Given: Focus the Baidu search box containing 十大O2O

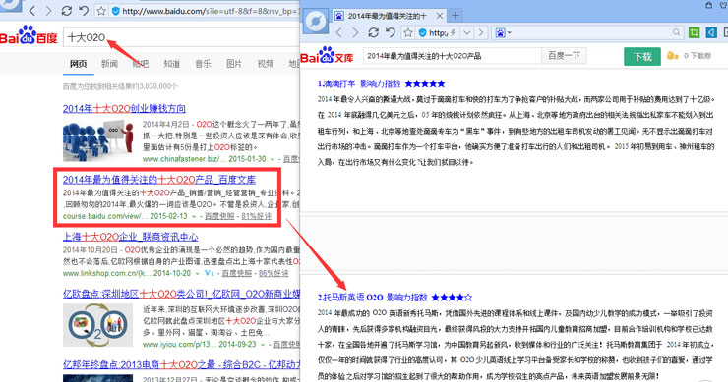Looking at the screenshot, I should (x=181, y=37).
